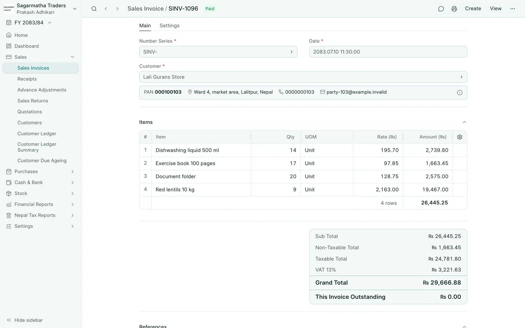The height and width of the screenshot is (328, 525).
Task: Expand Financial Reports section
Action: [x=73, y=204]
